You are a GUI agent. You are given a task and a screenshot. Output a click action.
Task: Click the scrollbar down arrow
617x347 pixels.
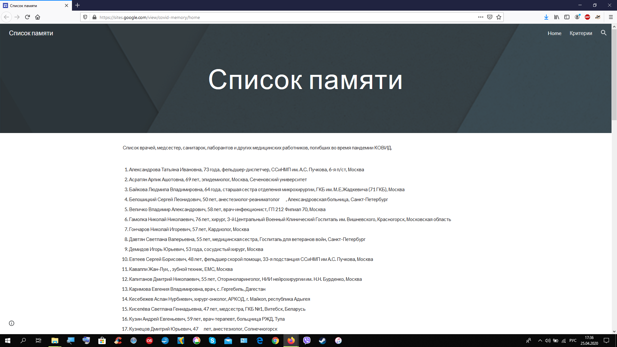[614, 331]
